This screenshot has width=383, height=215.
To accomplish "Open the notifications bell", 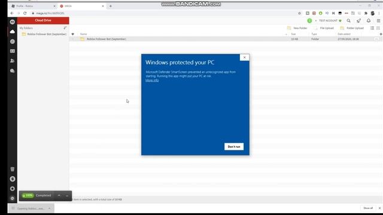I will pyautogui.click(x=369, y=21).
